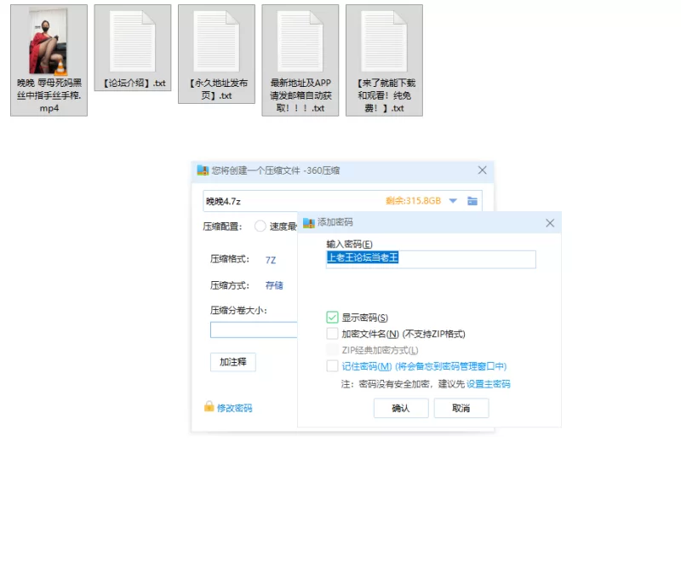Click the password input field
Viewport: 681px width, 580px height.
coord(431,260)
